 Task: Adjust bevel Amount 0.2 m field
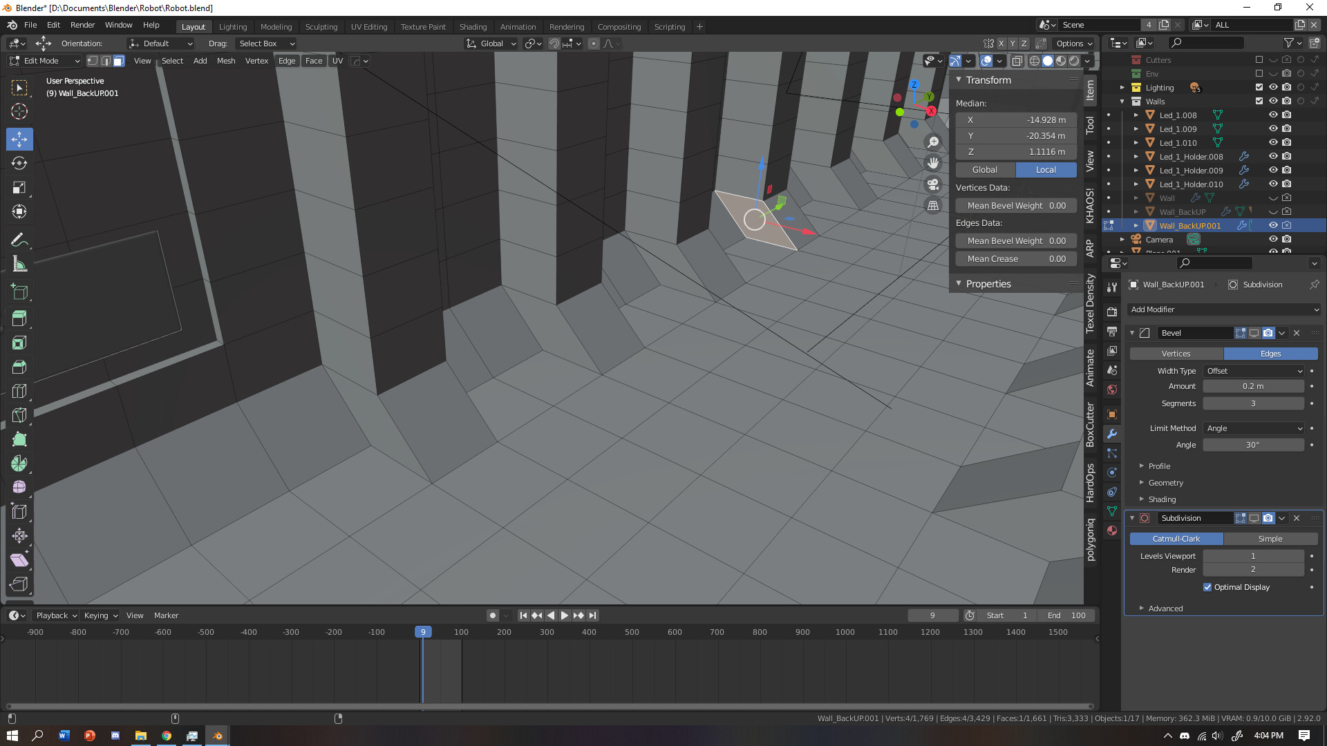(x=1254, y=387)
